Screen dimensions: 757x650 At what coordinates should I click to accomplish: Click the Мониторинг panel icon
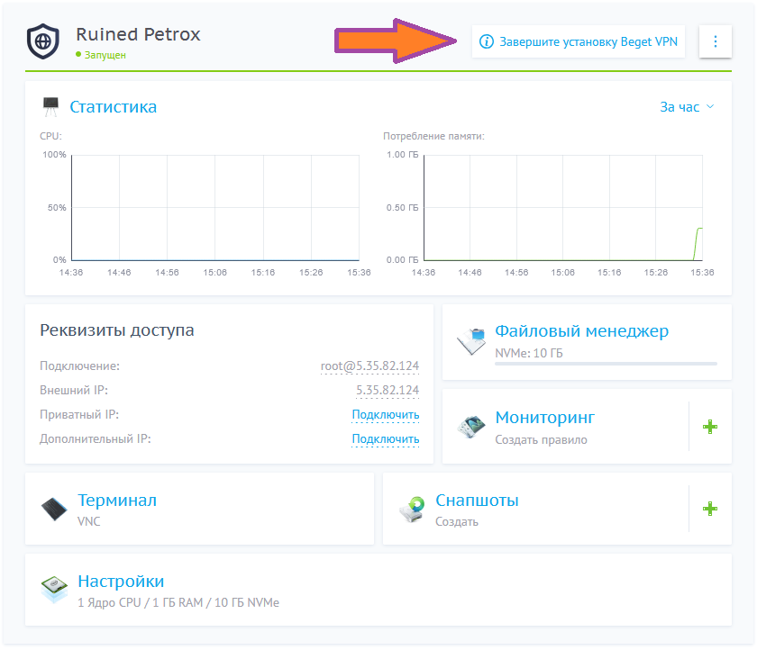point(471,427)
